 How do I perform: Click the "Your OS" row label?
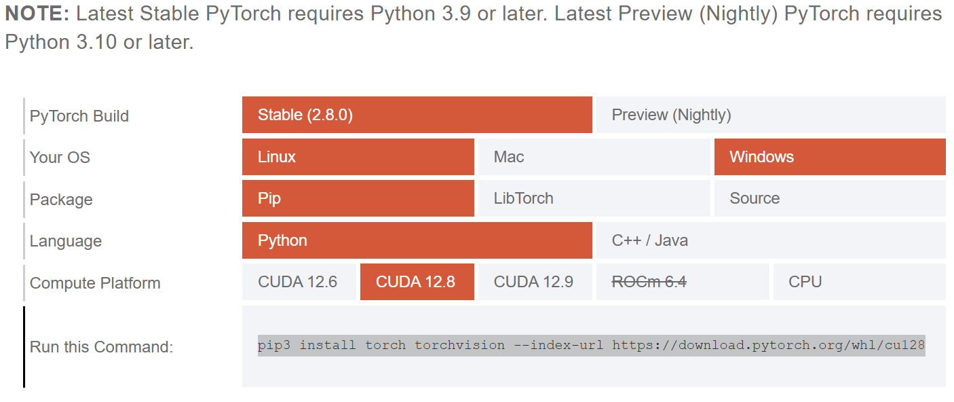pyautogui.click(x=60, y=158)
